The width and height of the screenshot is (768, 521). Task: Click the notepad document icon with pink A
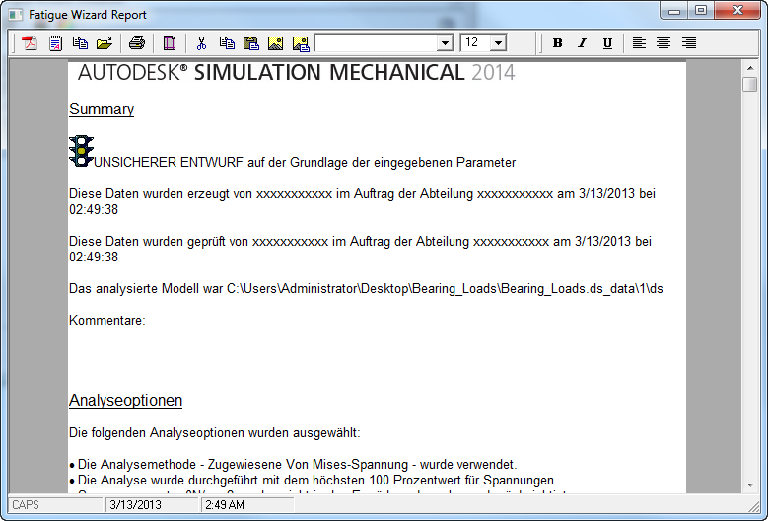55,43
